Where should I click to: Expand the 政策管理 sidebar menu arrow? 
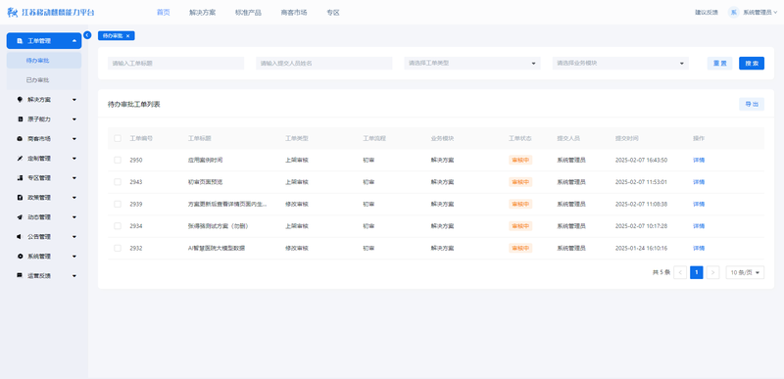click(x=74, y=197)
